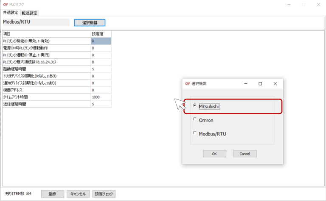Image resolution: width=326 pixels, height=201 pixels.
Task: Edit PLCリンク最大接続数 value cell
Action: pos(101,62)
